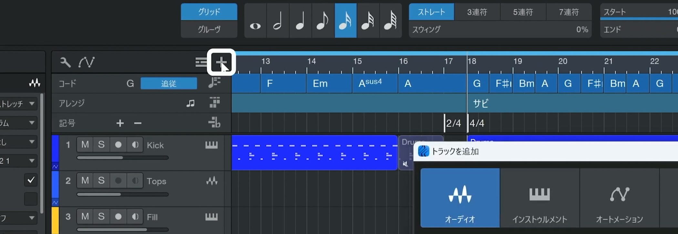This screenshot has height=234, width=678.
Task: Open the track list icon
Action: pos(201,62)
